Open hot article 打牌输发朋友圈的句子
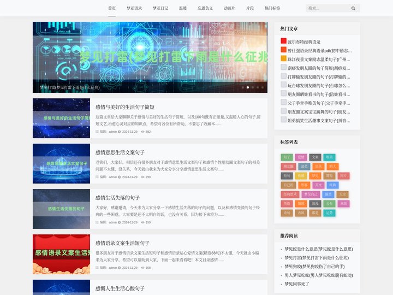The width and height of the screenshot is (393, 295). point(319,77)
